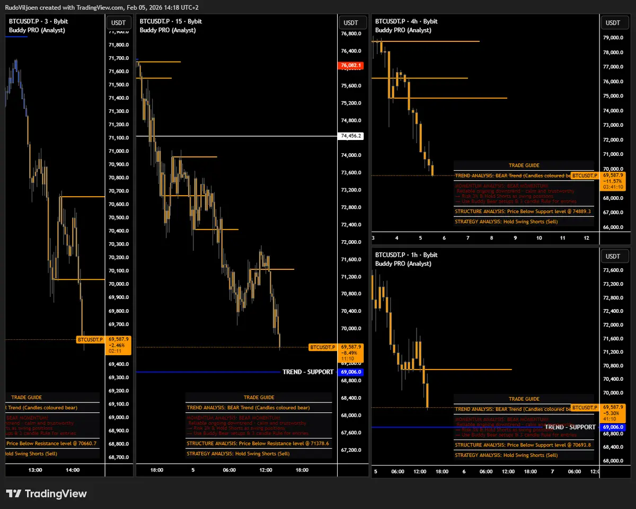Click orange BTCUSDT.P price tag on 1h chart

pyautogui.click(x=584, y=407)
